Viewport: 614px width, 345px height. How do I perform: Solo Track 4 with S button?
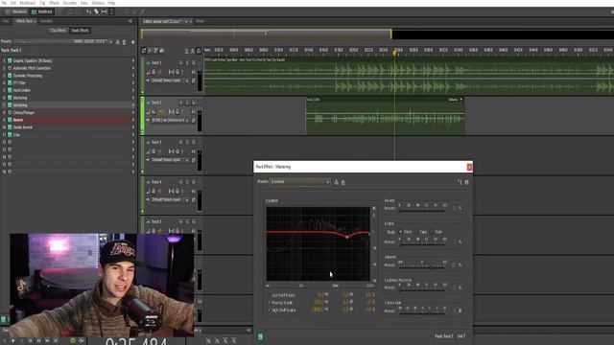point(187,182)
